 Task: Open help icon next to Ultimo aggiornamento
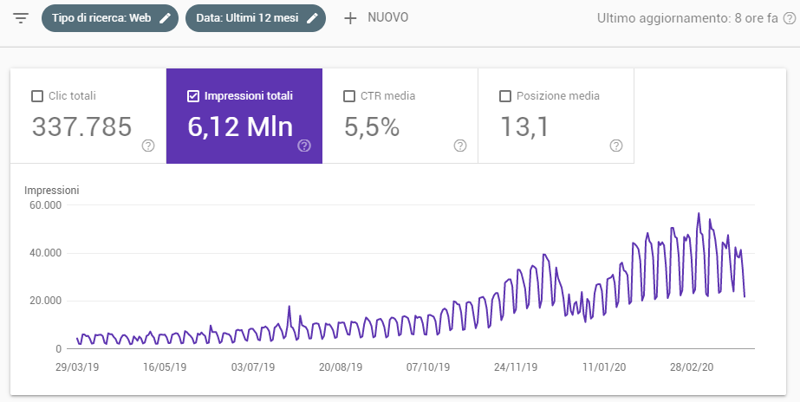(790, 18)
